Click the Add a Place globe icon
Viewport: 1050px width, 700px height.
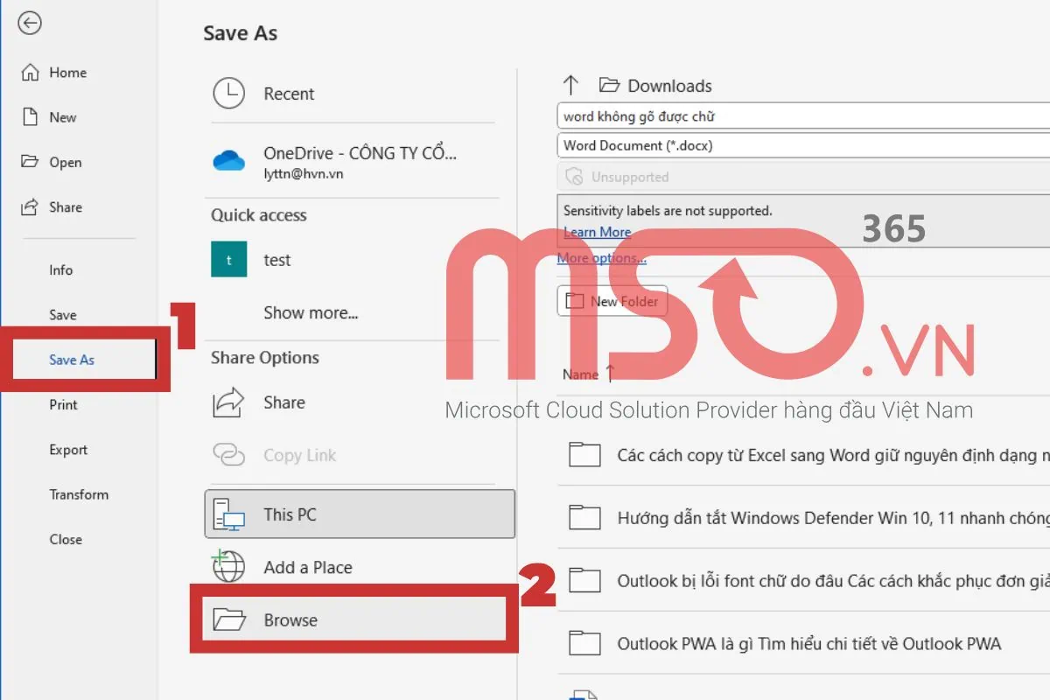pos(229,567)
